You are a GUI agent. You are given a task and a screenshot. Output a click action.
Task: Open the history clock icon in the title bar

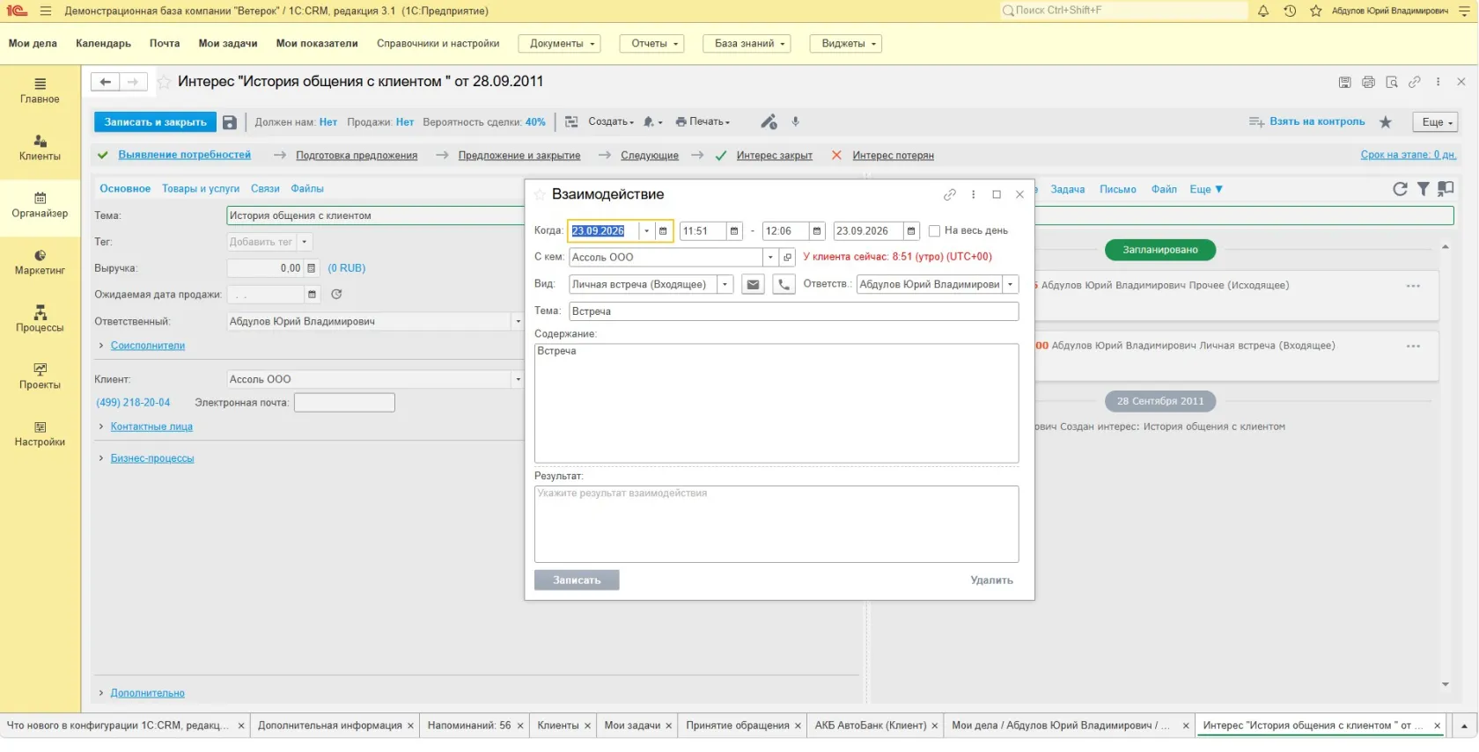(1290, 11)
